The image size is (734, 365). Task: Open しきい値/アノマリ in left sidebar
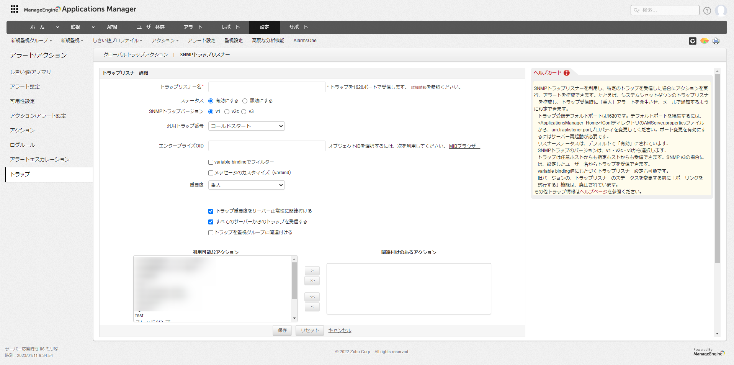click(31, 72)
